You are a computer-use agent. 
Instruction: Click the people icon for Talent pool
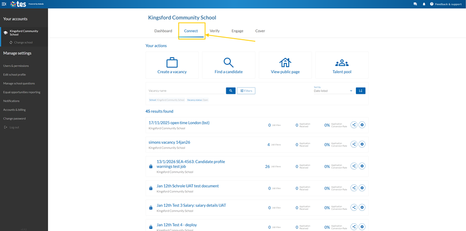tap(342, 63)
